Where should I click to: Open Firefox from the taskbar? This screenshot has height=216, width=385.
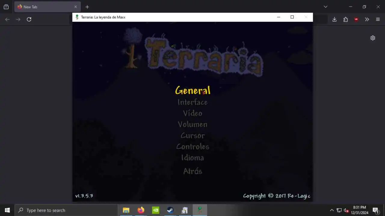click(141, 210)
